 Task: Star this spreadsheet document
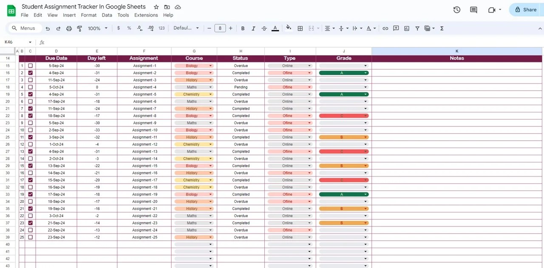[x=156, y=7]
